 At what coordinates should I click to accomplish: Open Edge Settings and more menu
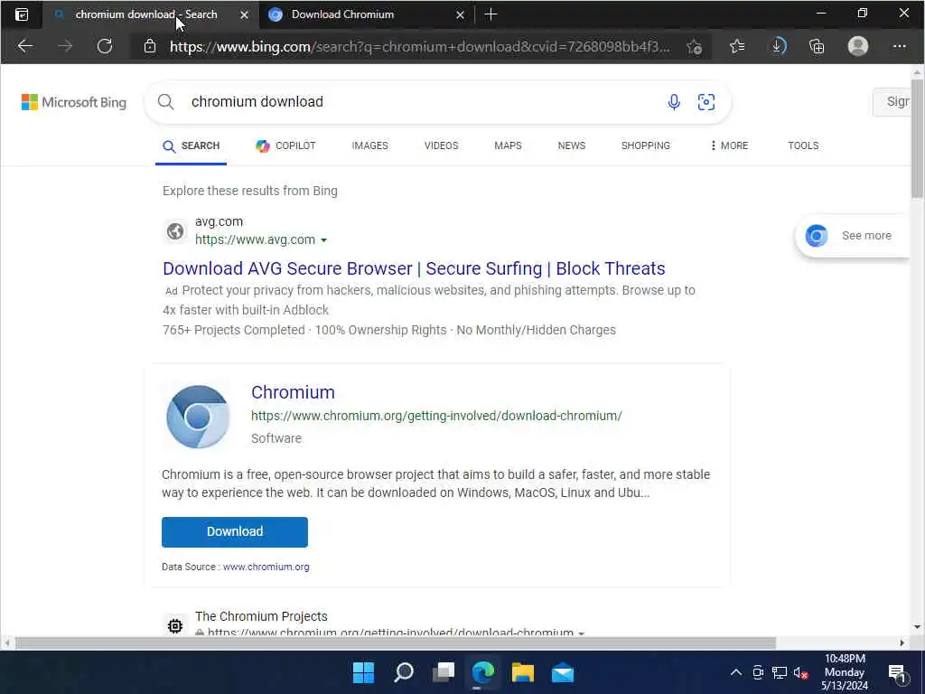pos(899,46)
